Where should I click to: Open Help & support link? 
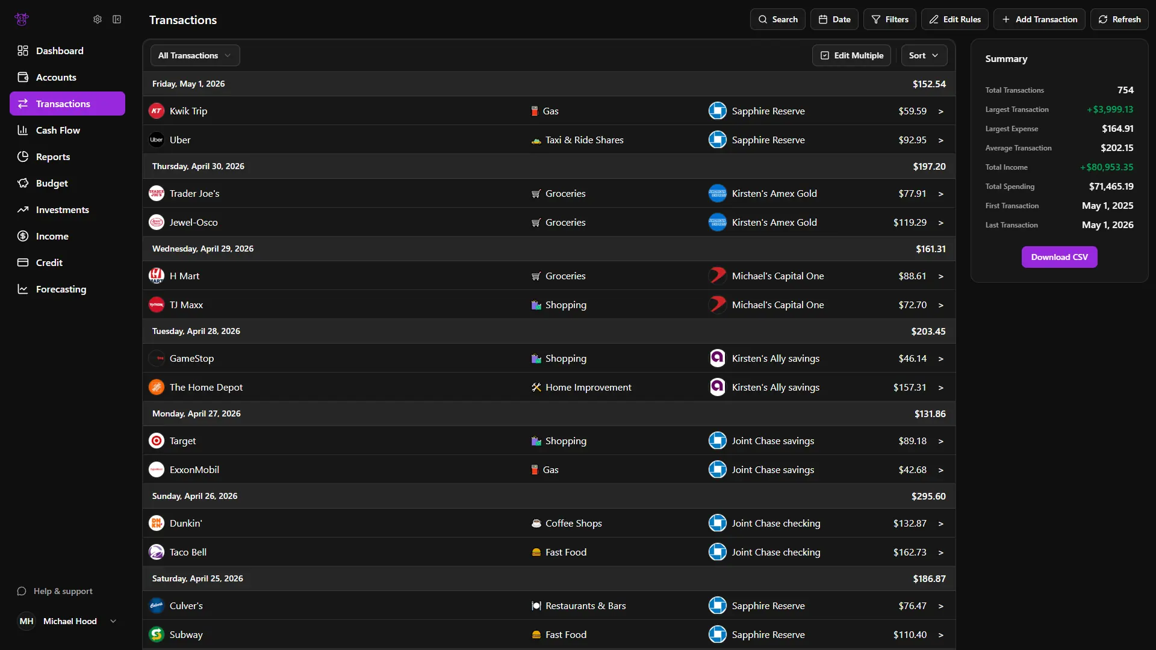[x=63, y=591]
